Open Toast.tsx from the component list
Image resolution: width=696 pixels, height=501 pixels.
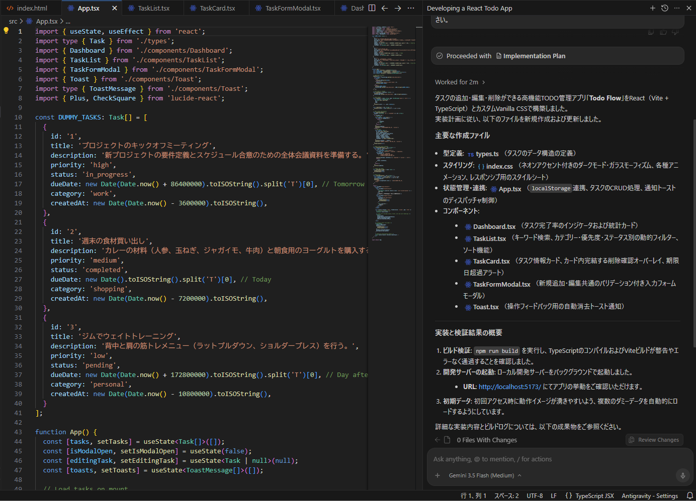pos(481,307)
